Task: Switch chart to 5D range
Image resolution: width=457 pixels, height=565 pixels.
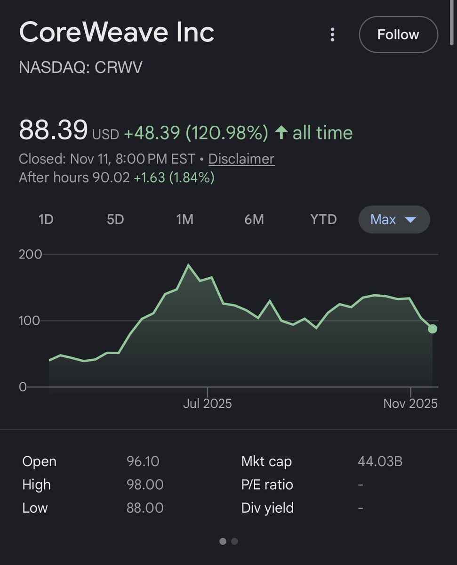Action: [x=115, y=219]
